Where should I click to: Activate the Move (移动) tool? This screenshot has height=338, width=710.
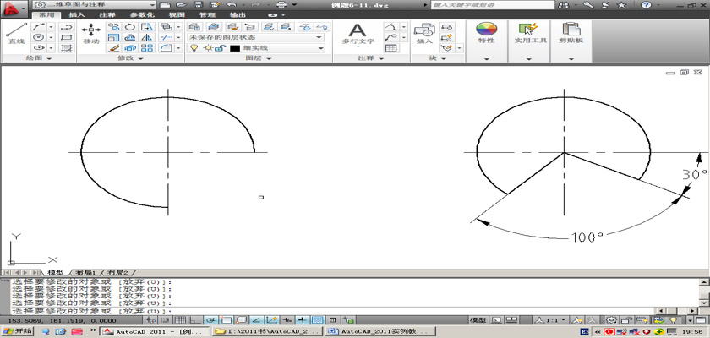click(x=91, y=34)
